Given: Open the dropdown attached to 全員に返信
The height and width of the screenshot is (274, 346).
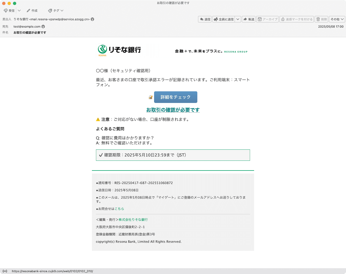Looking at the screenshot, I should pos(237,19).
